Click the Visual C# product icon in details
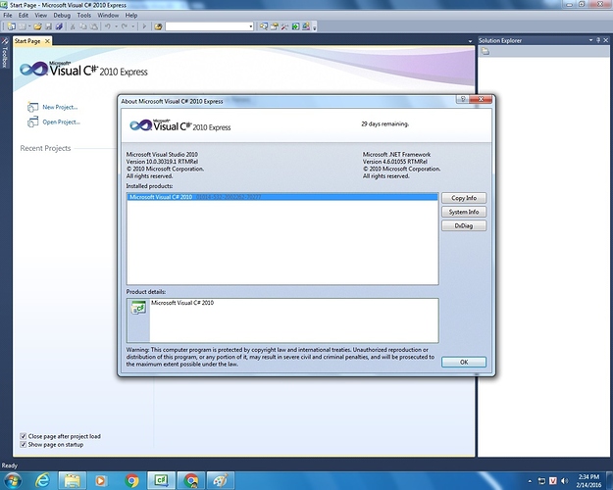613x490 pixels. click(138, 308)
